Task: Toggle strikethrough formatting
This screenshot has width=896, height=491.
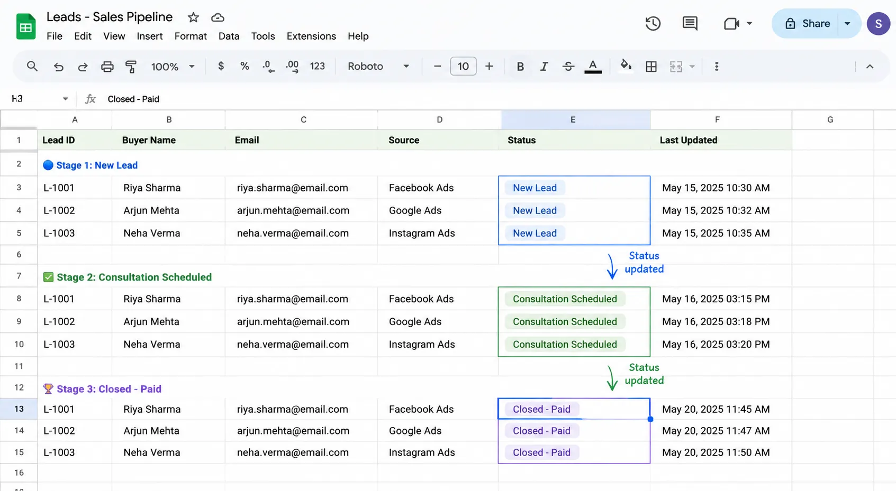Action: point(568,67)
